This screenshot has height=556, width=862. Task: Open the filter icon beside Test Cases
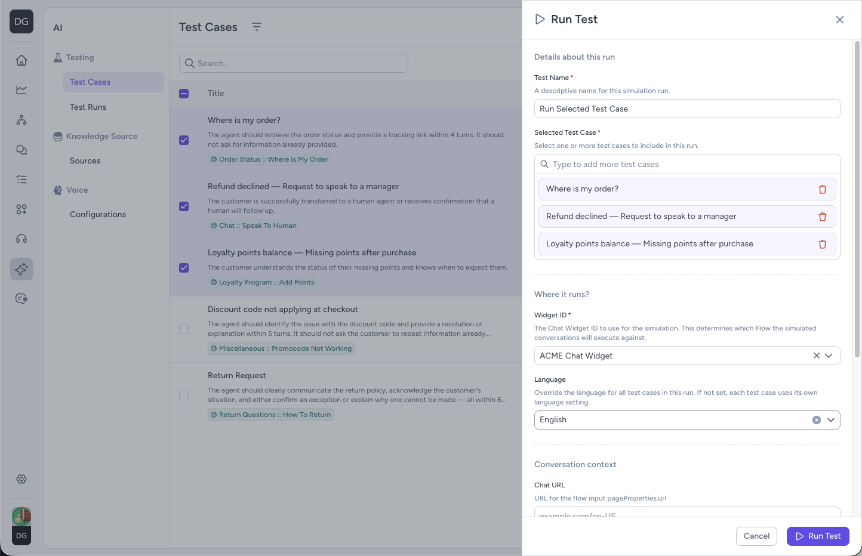[x=257, y=27]
